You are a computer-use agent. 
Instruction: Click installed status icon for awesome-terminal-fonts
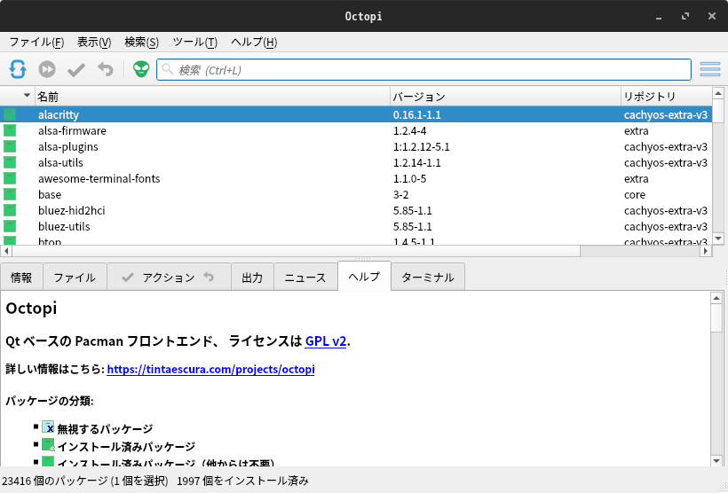point(10,178)
